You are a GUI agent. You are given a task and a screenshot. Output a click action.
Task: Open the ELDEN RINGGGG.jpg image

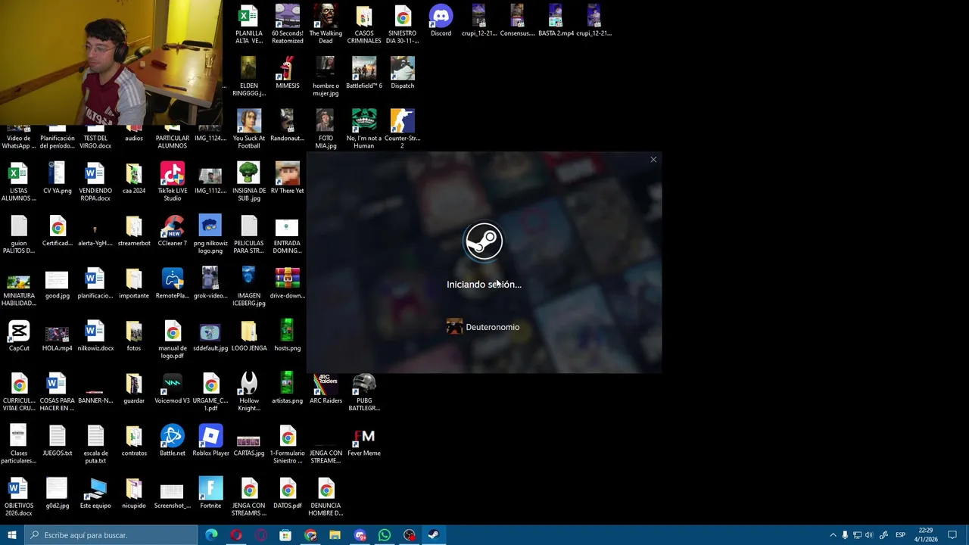click(x=248, y=76)
